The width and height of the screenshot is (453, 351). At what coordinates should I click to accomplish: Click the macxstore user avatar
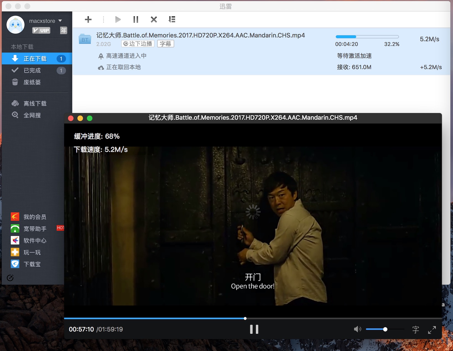(15, 25)
